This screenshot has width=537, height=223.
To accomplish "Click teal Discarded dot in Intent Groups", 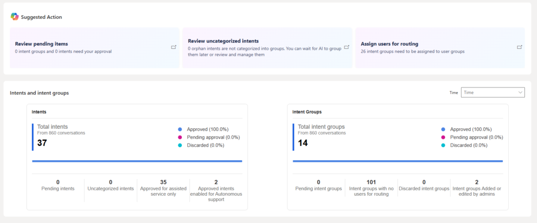I will (x=443, y=145).
